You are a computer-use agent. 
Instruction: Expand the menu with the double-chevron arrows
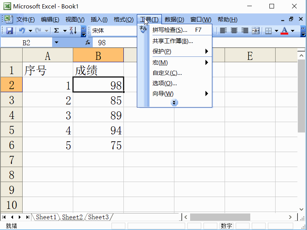174,103
